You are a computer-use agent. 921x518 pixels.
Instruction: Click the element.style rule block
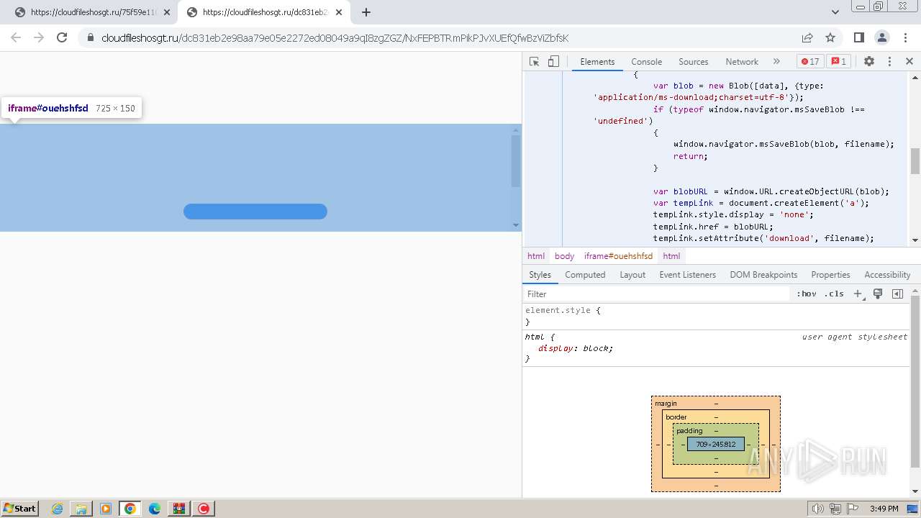pyautogui.click(x=716, y=317)
